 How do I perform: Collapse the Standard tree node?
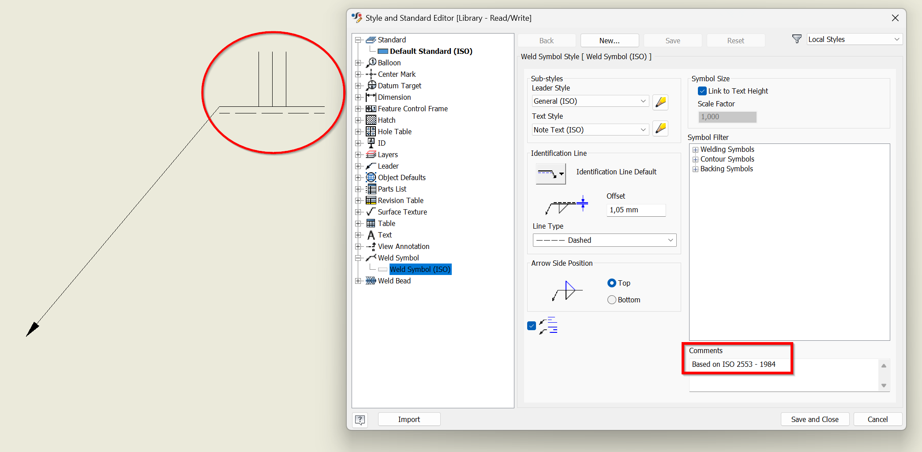pyautogui.click(x=358, y=40)
